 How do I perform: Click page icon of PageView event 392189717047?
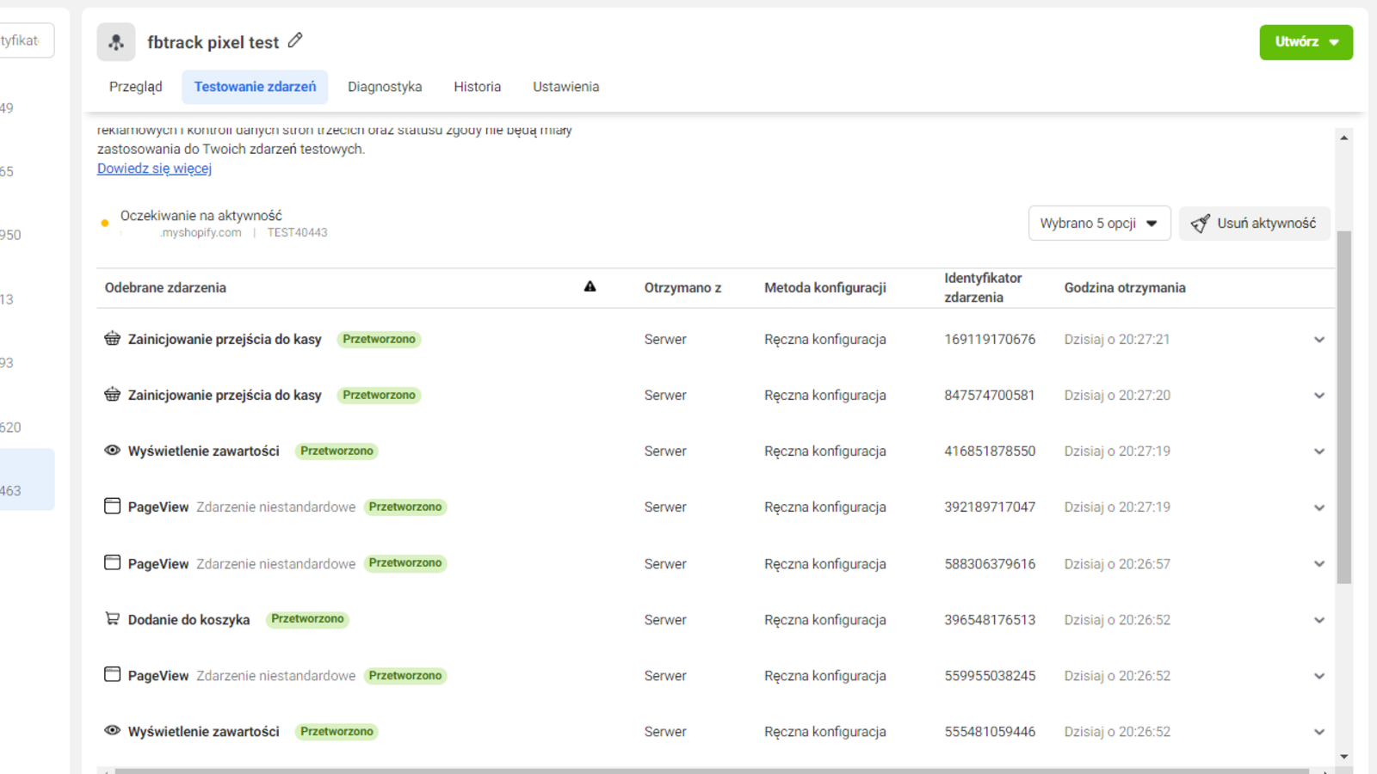coord(112,506)
